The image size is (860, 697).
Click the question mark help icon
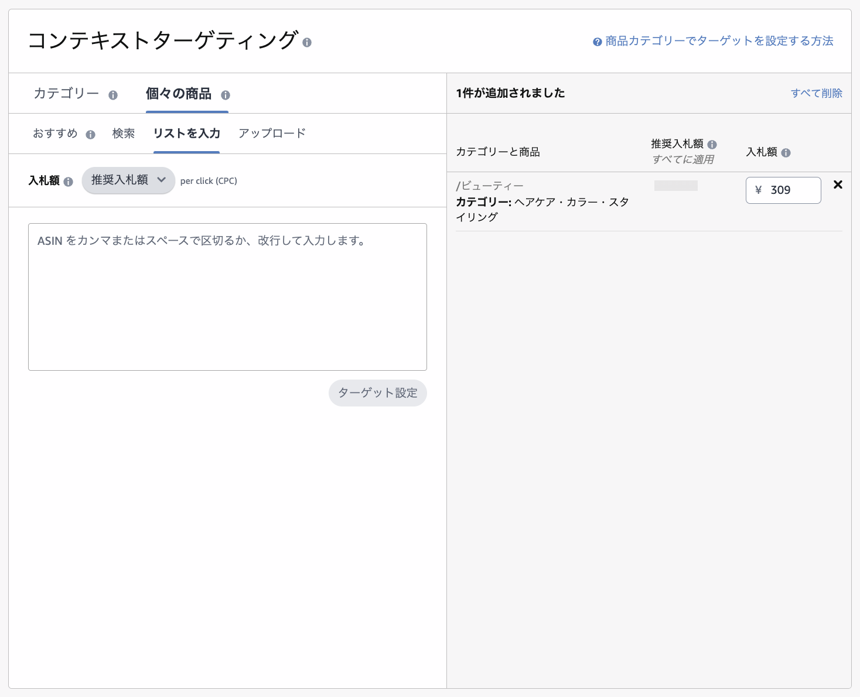point(598,42)
